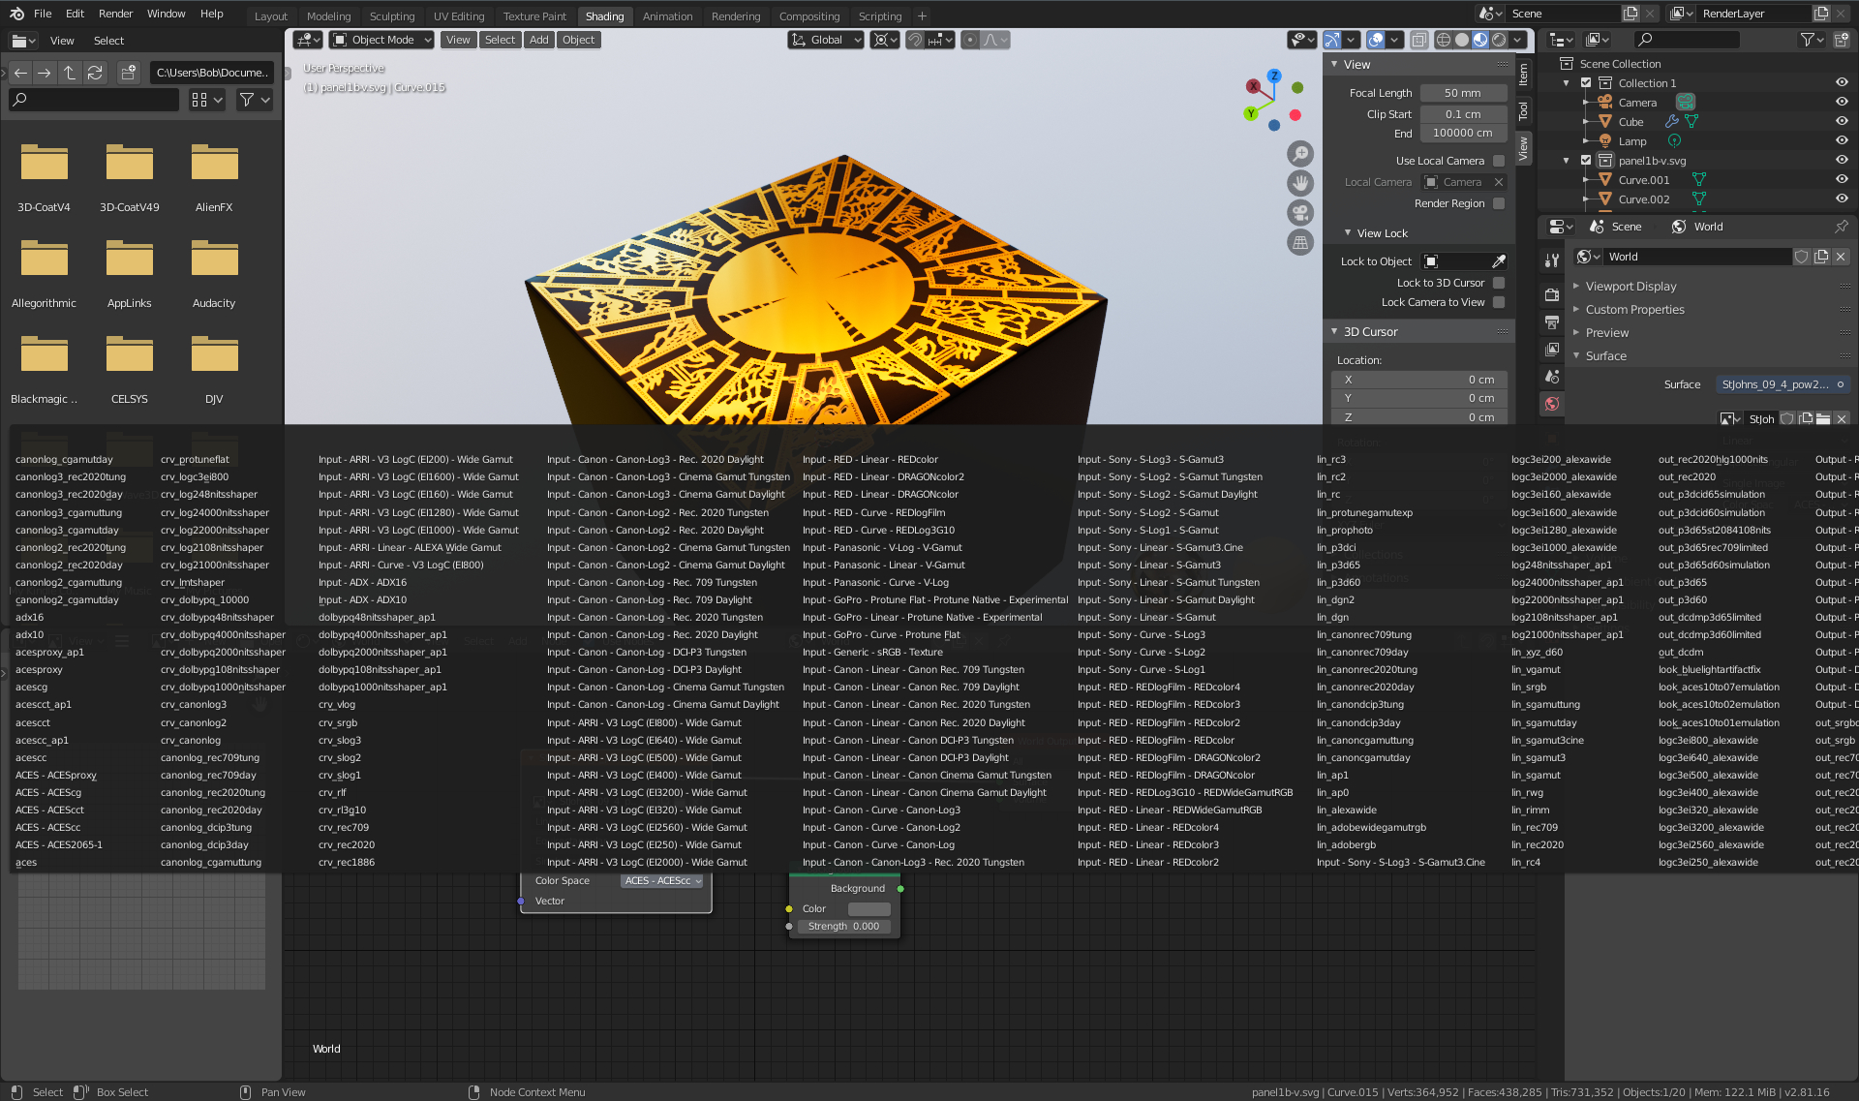Toggle Lock Camera to View checkbox

(1499, 302)
